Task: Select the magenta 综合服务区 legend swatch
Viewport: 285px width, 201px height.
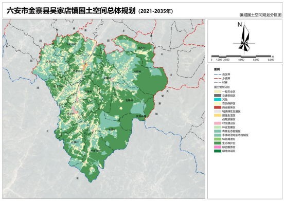Action: 218,147
